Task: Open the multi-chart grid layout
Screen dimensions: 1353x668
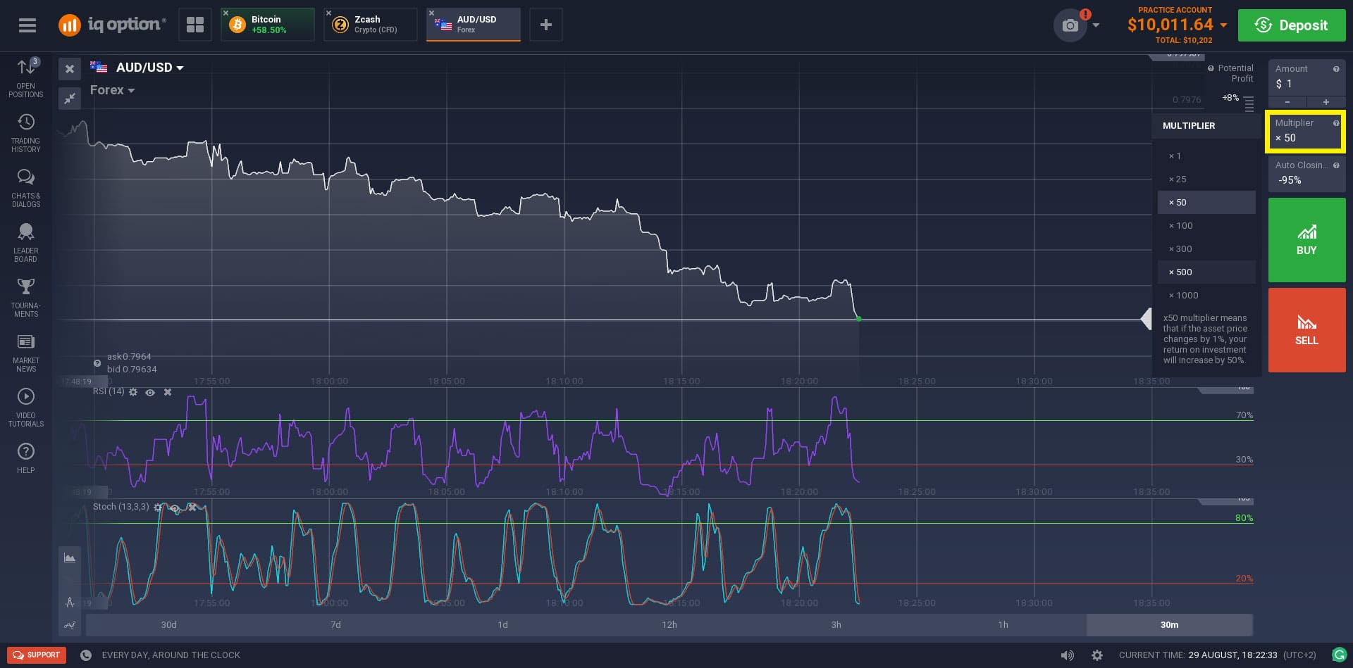Action: [x=195, y=25]
